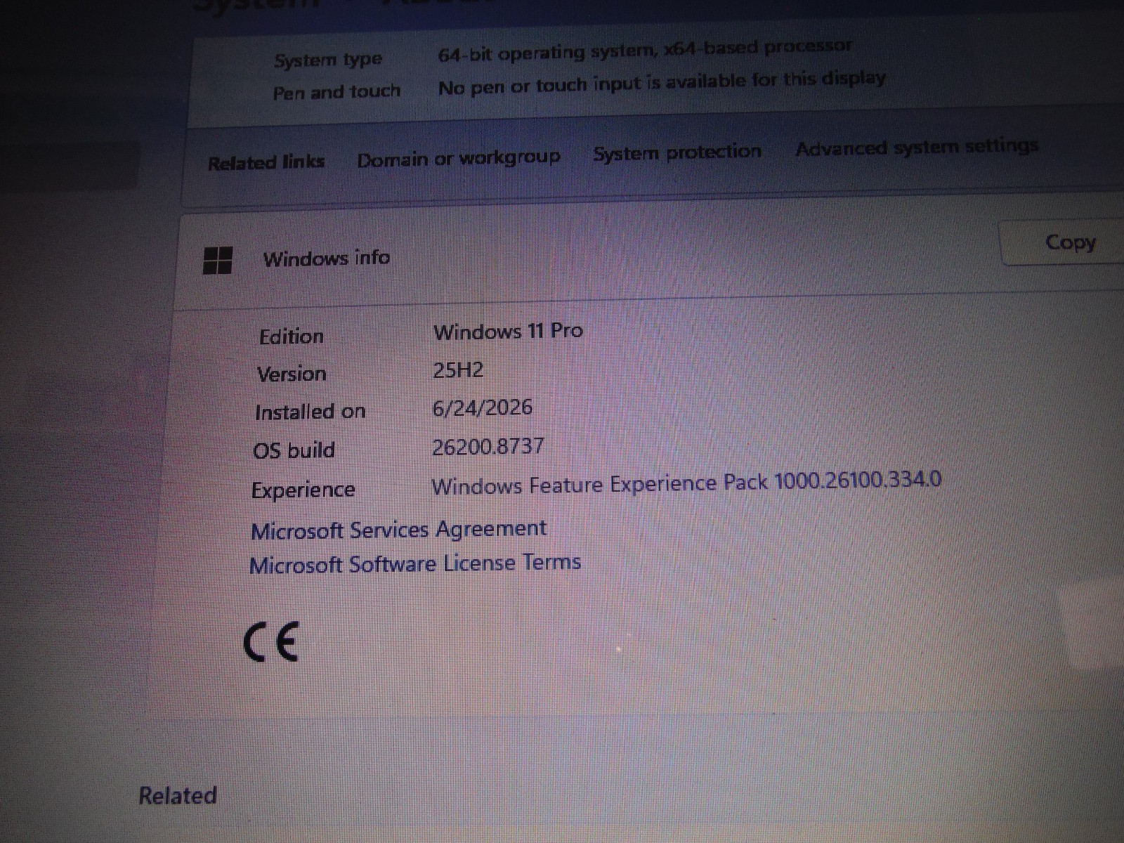Select the Experience label

pyautogui.click(x=303, y=490)
